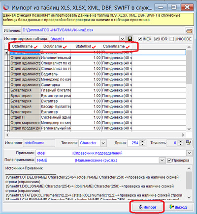Minimize the import window
197x214 pixels.
(x=161, y=7)
